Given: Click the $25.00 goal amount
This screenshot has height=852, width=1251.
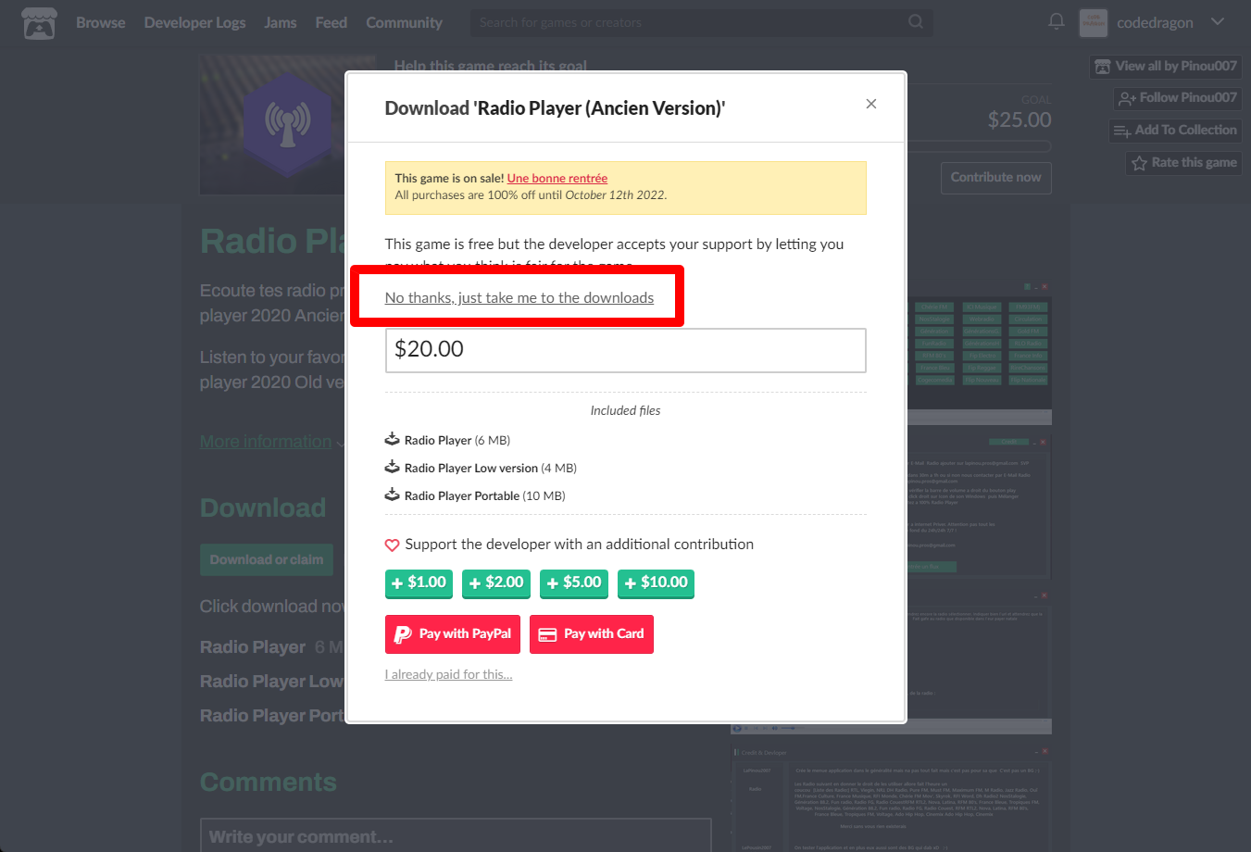Looking at the screenshot, I should pos(1020,119).
